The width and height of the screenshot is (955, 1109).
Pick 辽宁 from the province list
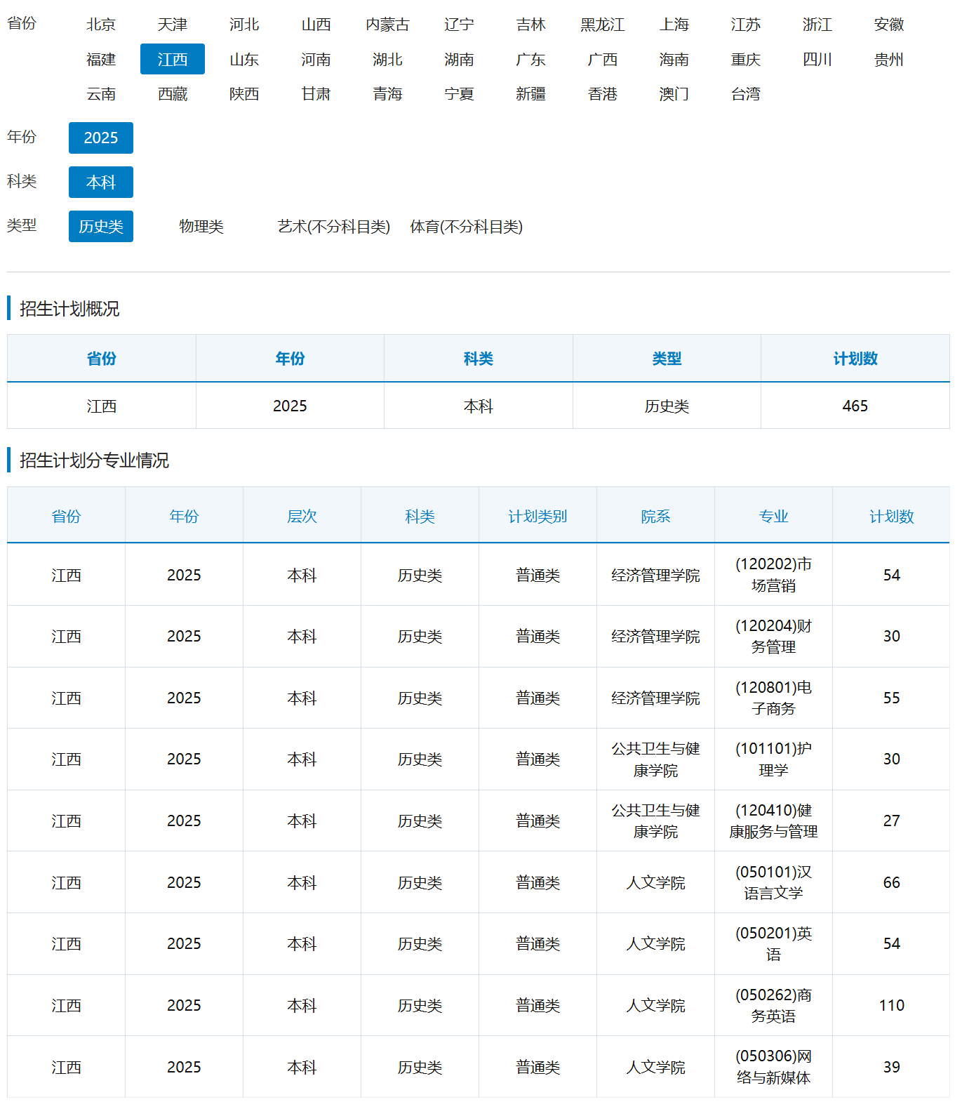(459, 25)
